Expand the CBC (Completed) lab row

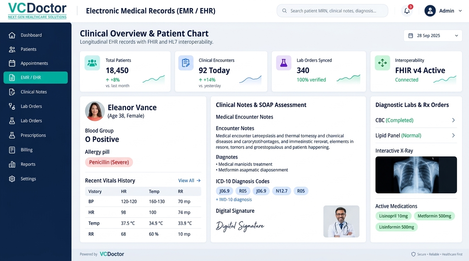(416, 120)
